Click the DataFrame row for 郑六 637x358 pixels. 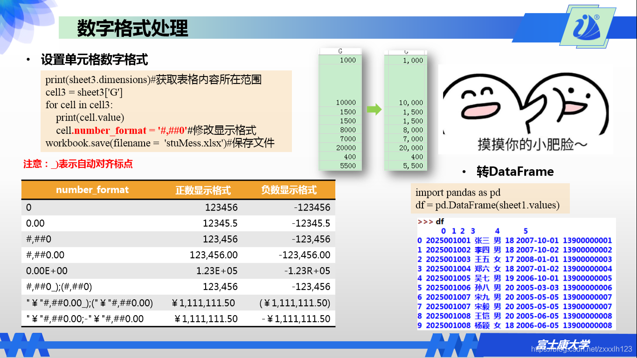click(514, 269)
